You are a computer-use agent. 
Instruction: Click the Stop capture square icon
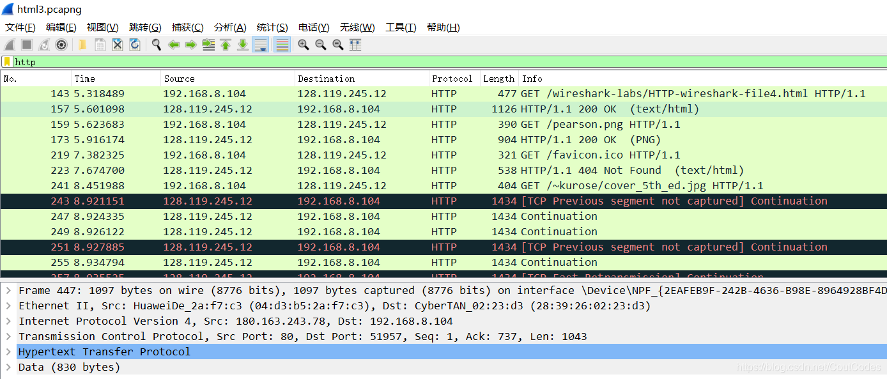(x=27, y=45)
